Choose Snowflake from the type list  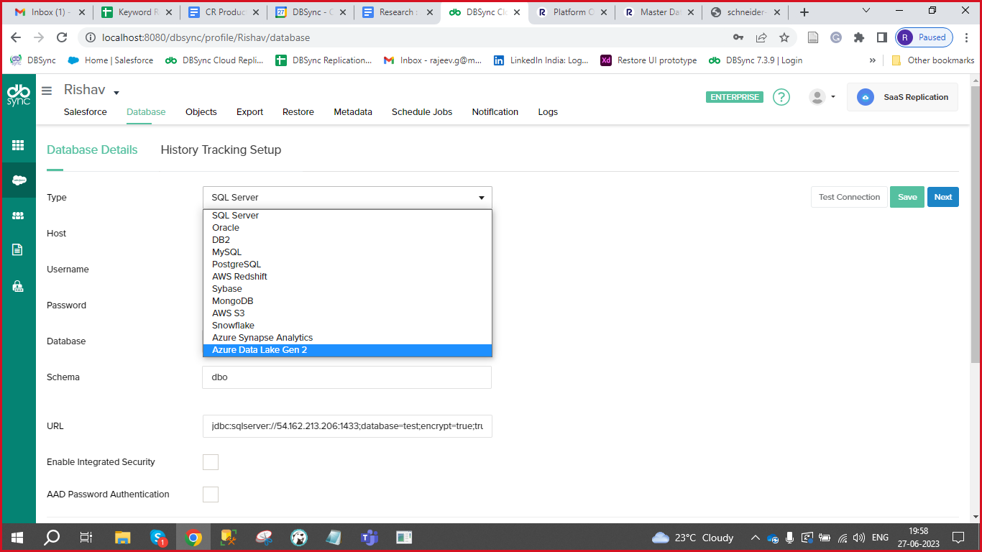347,326
